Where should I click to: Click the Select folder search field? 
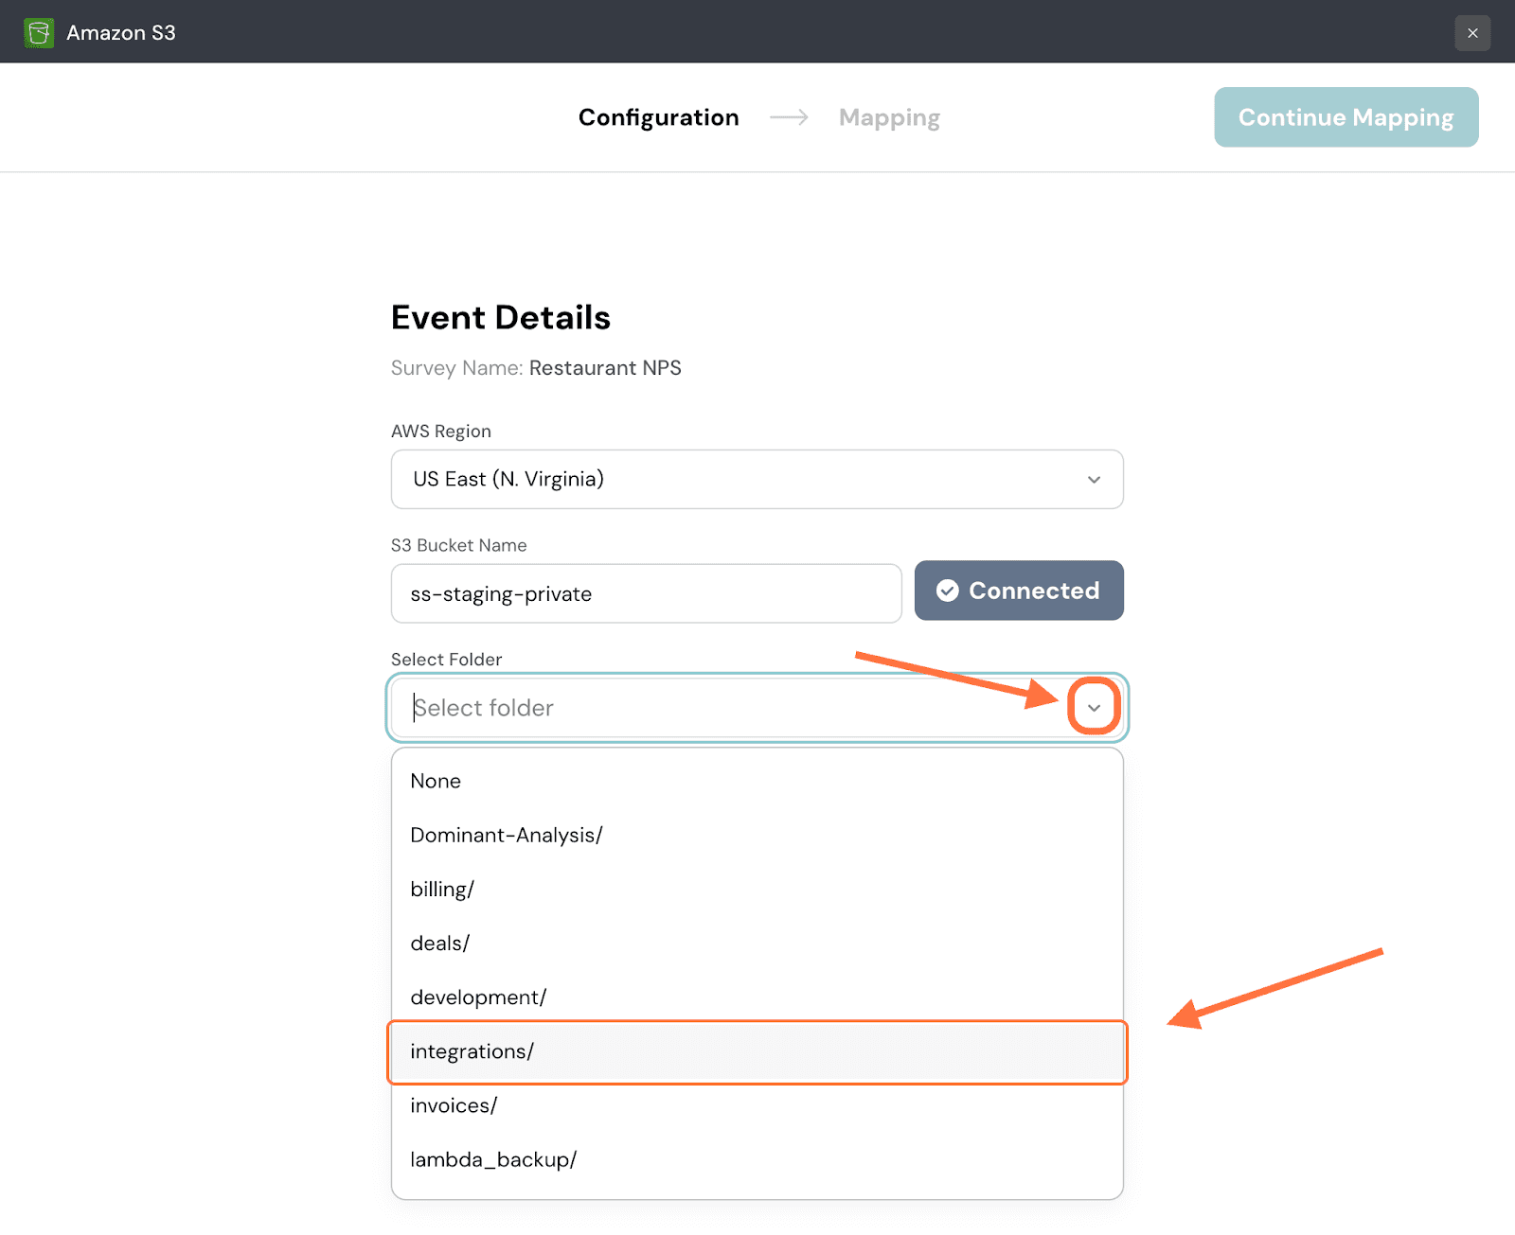coord(729,708)
